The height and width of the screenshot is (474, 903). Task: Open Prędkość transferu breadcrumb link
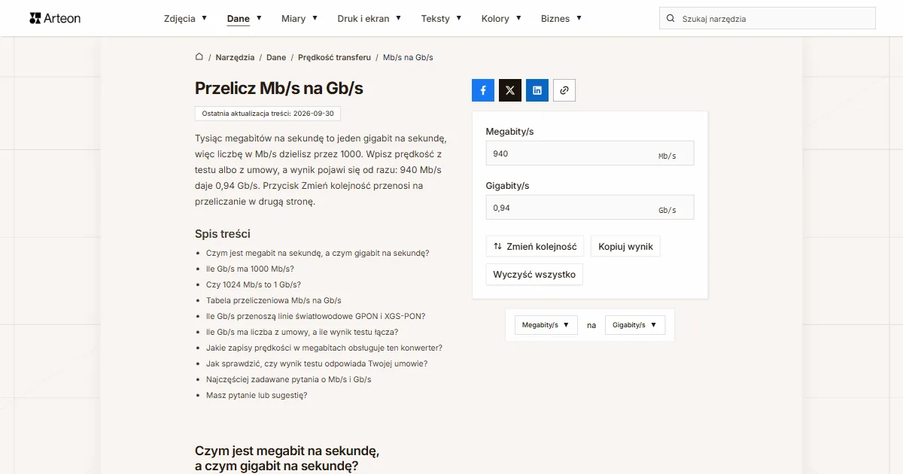coord(334,57)
